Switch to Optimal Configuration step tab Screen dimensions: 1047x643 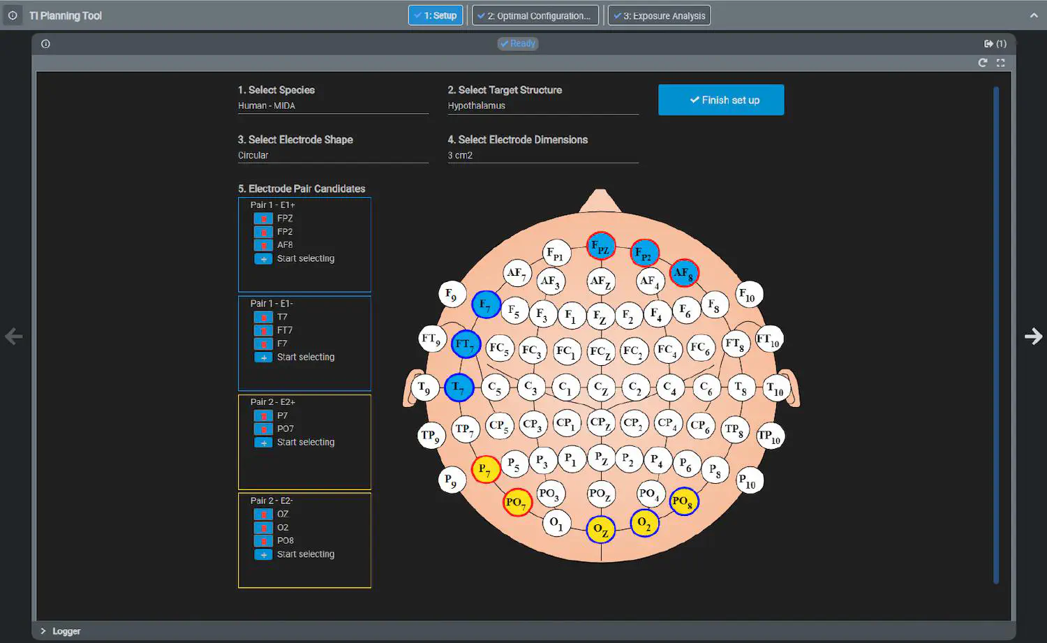(535, 15)
